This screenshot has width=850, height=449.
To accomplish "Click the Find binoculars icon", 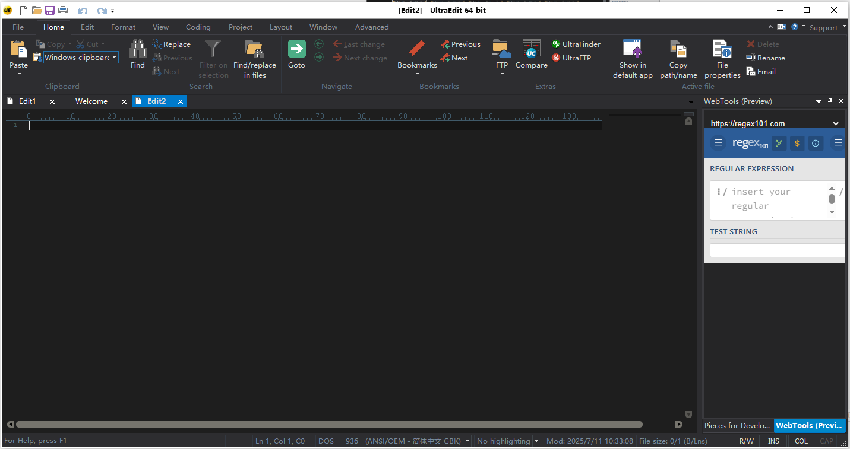I will [x=137, y=50].
